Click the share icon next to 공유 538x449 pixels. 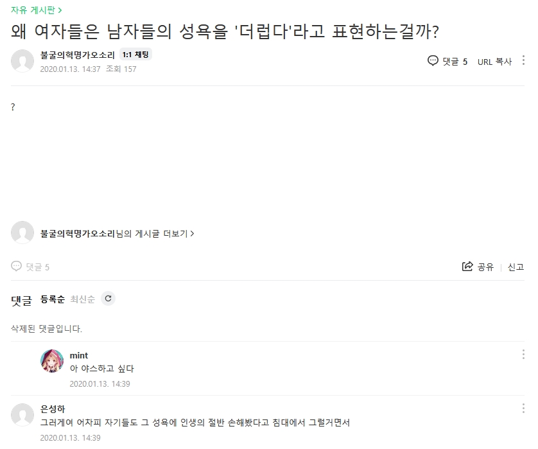[x=467, y=267]
